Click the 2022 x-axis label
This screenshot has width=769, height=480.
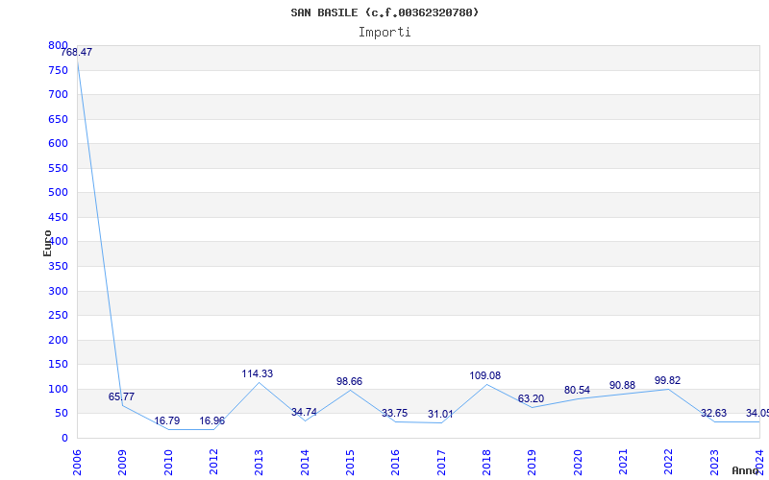[668, 462]
